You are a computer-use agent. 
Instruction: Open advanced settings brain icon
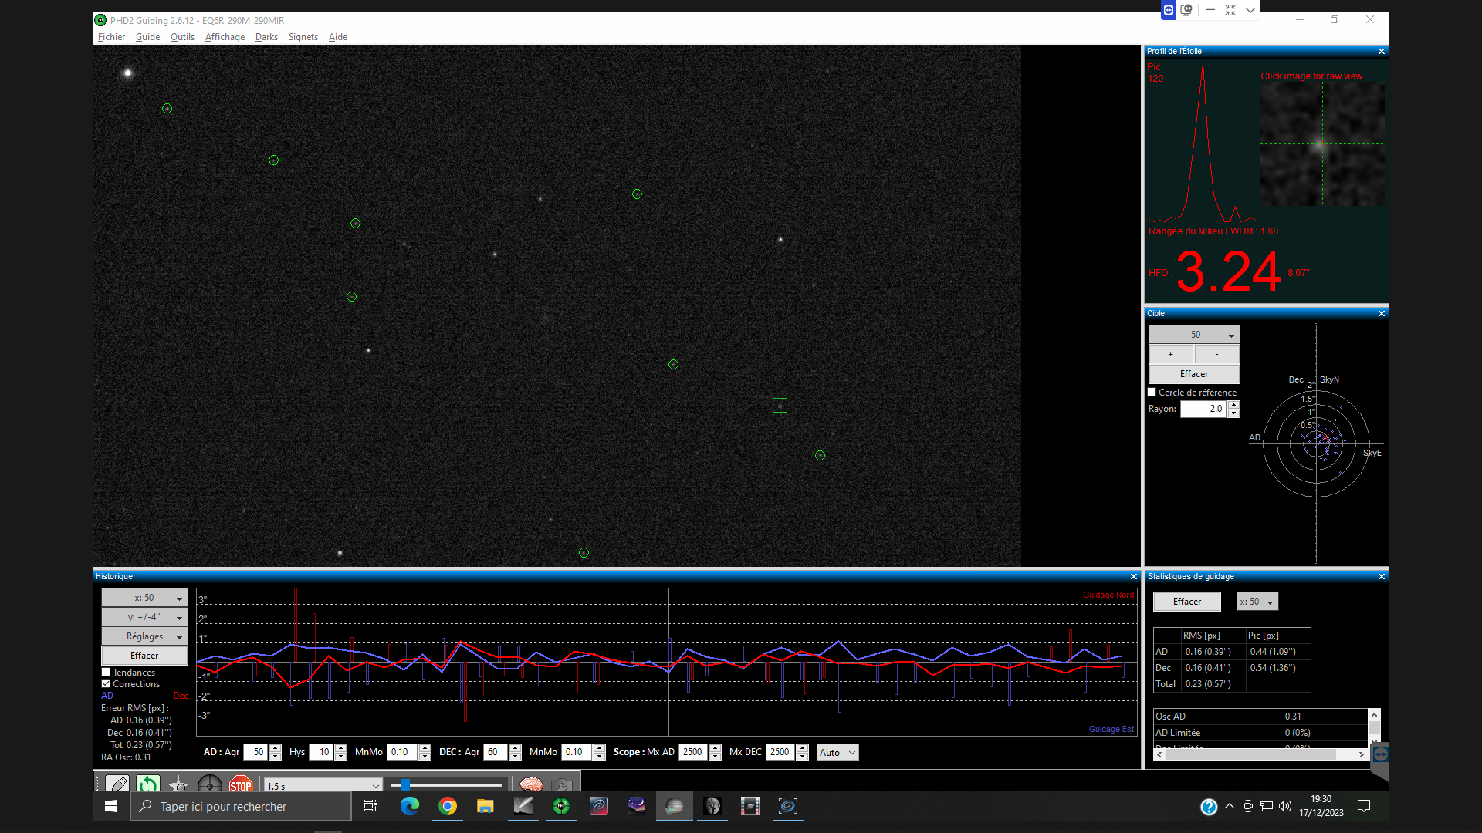[531, 784]
